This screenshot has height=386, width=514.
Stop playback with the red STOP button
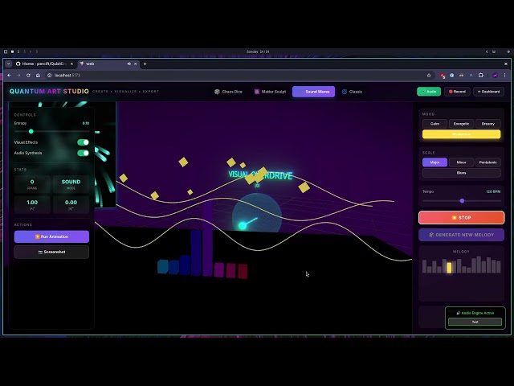click(x=461, y=218)
